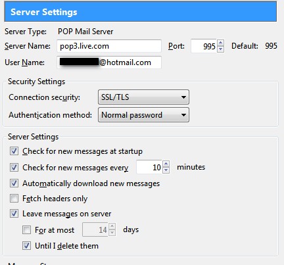Uncheck Check for new messages every option

pos(14,167)
